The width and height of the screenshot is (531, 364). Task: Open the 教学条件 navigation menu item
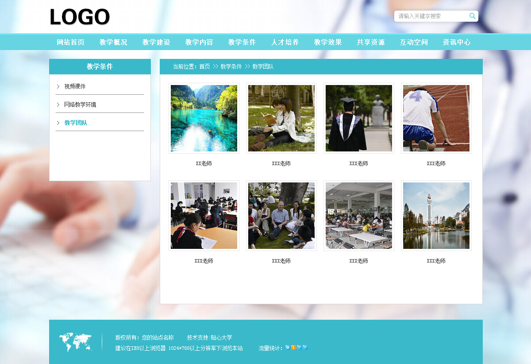coord(242,43)
